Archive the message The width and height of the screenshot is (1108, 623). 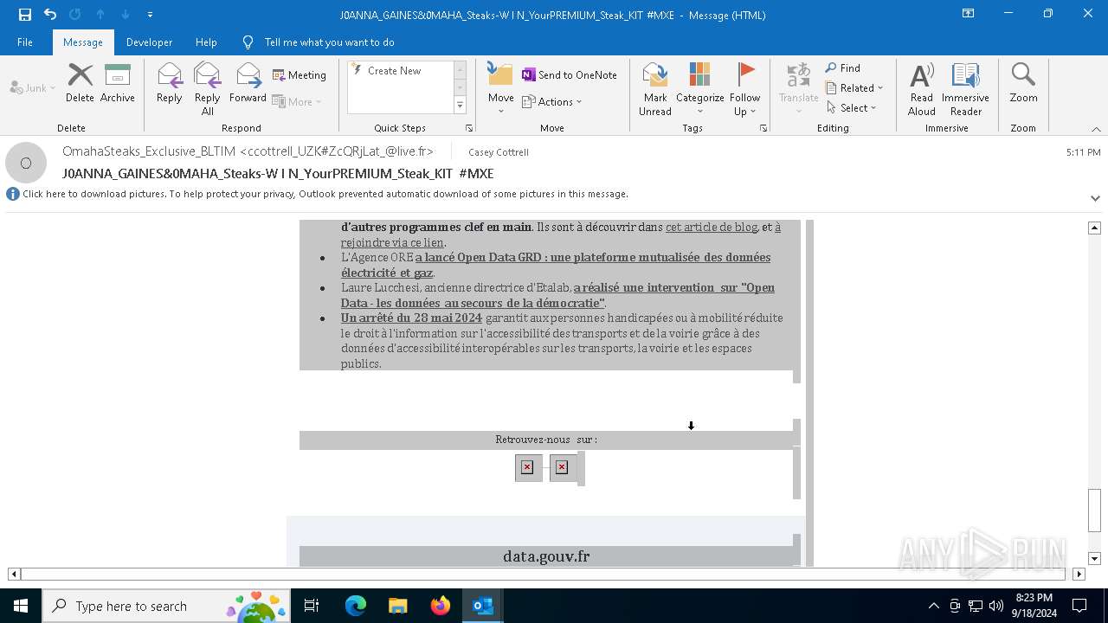point(118,83)
